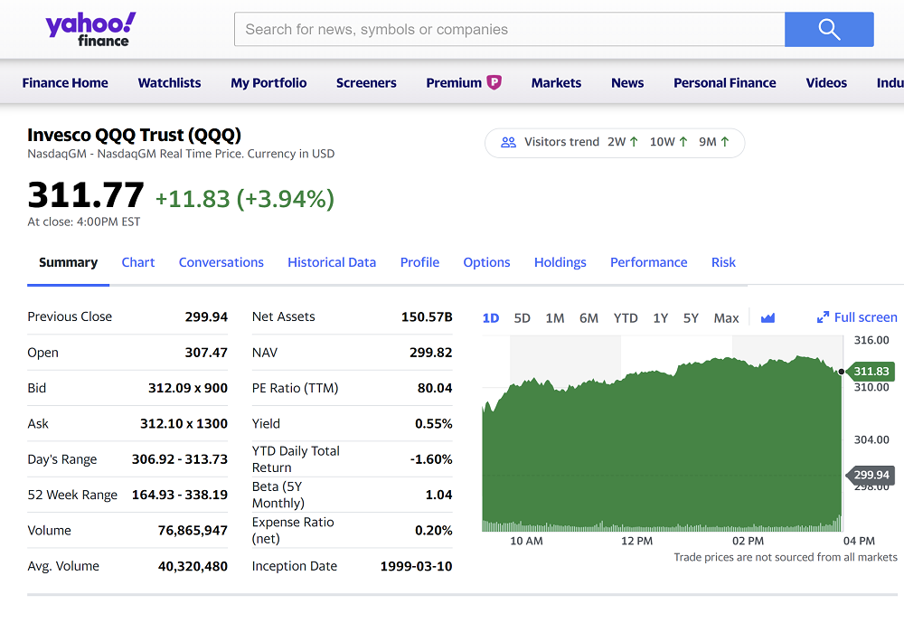Click the PE Ratio (TTM) value 80.04
This screenshot has width=904, height=623.
pos(435,388)
